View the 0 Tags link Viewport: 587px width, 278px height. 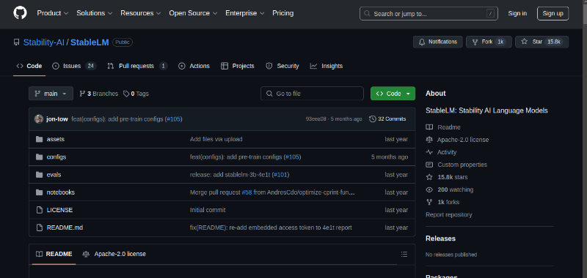(x=136, y=94)
